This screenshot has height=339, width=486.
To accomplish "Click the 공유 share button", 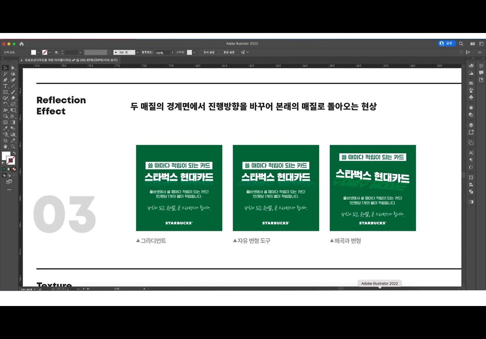I will click(447, 44).
